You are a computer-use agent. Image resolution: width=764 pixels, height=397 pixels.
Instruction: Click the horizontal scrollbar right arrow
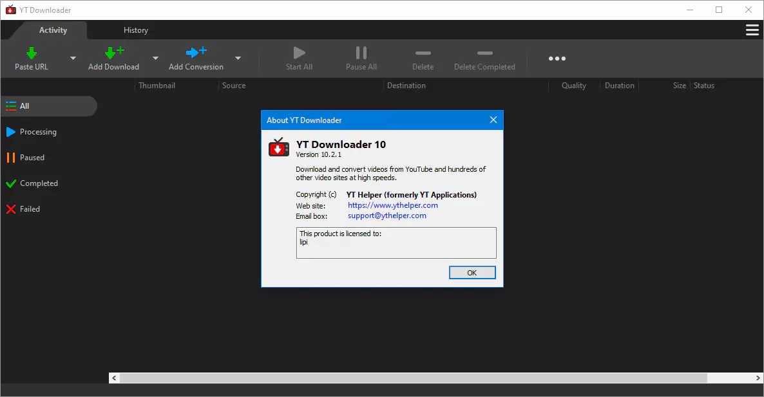tap(758, 378)
